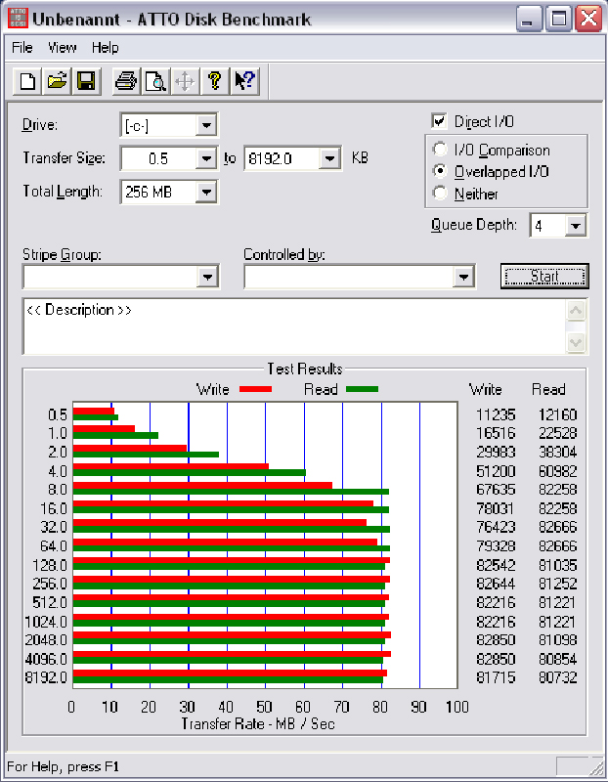Print the benchmark results
608x782 pixels.
(126, 81)
